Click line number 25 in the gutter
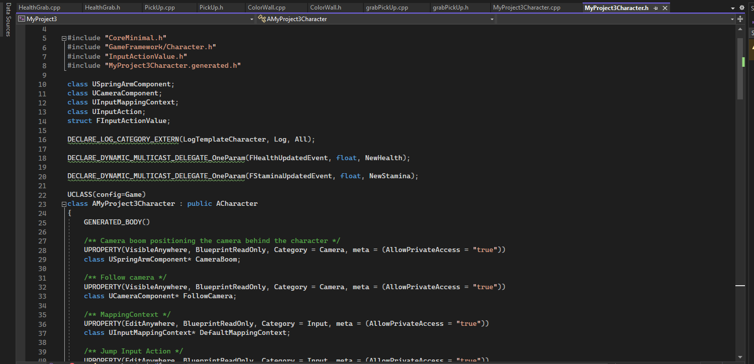Image resolution: width=754 pixels, height=364 pixels. click(42, 222)
